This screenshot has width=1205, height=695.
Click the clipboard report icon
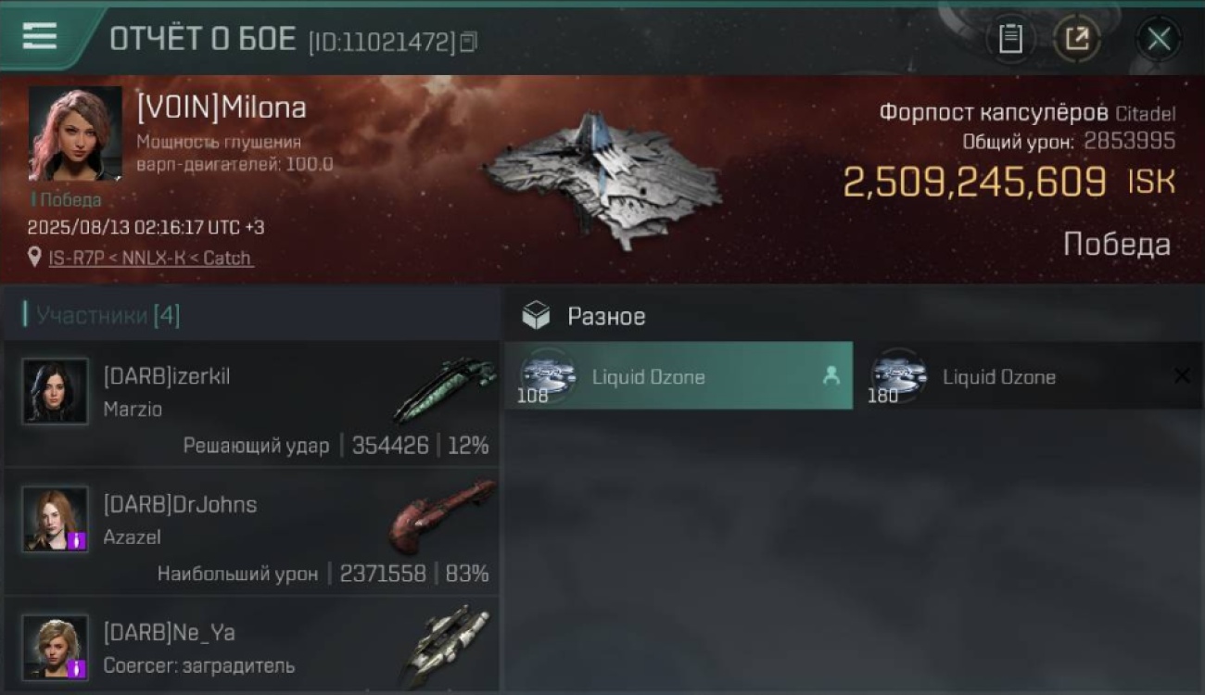(1010, 39)
